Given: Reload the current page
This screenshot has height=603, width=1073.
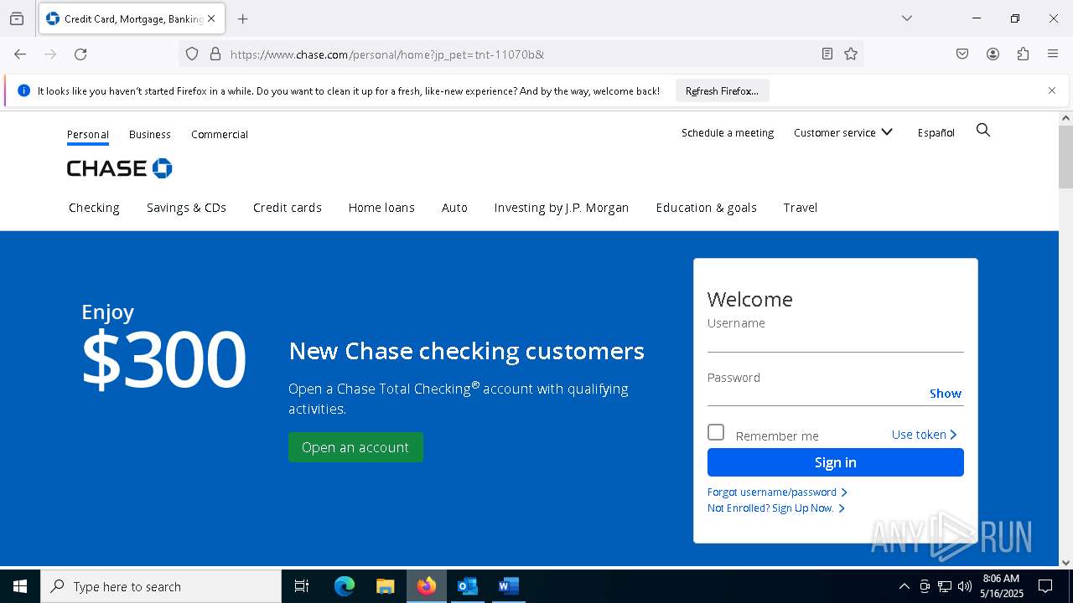Looking at the screenshot, I should [x=80, y=54].
